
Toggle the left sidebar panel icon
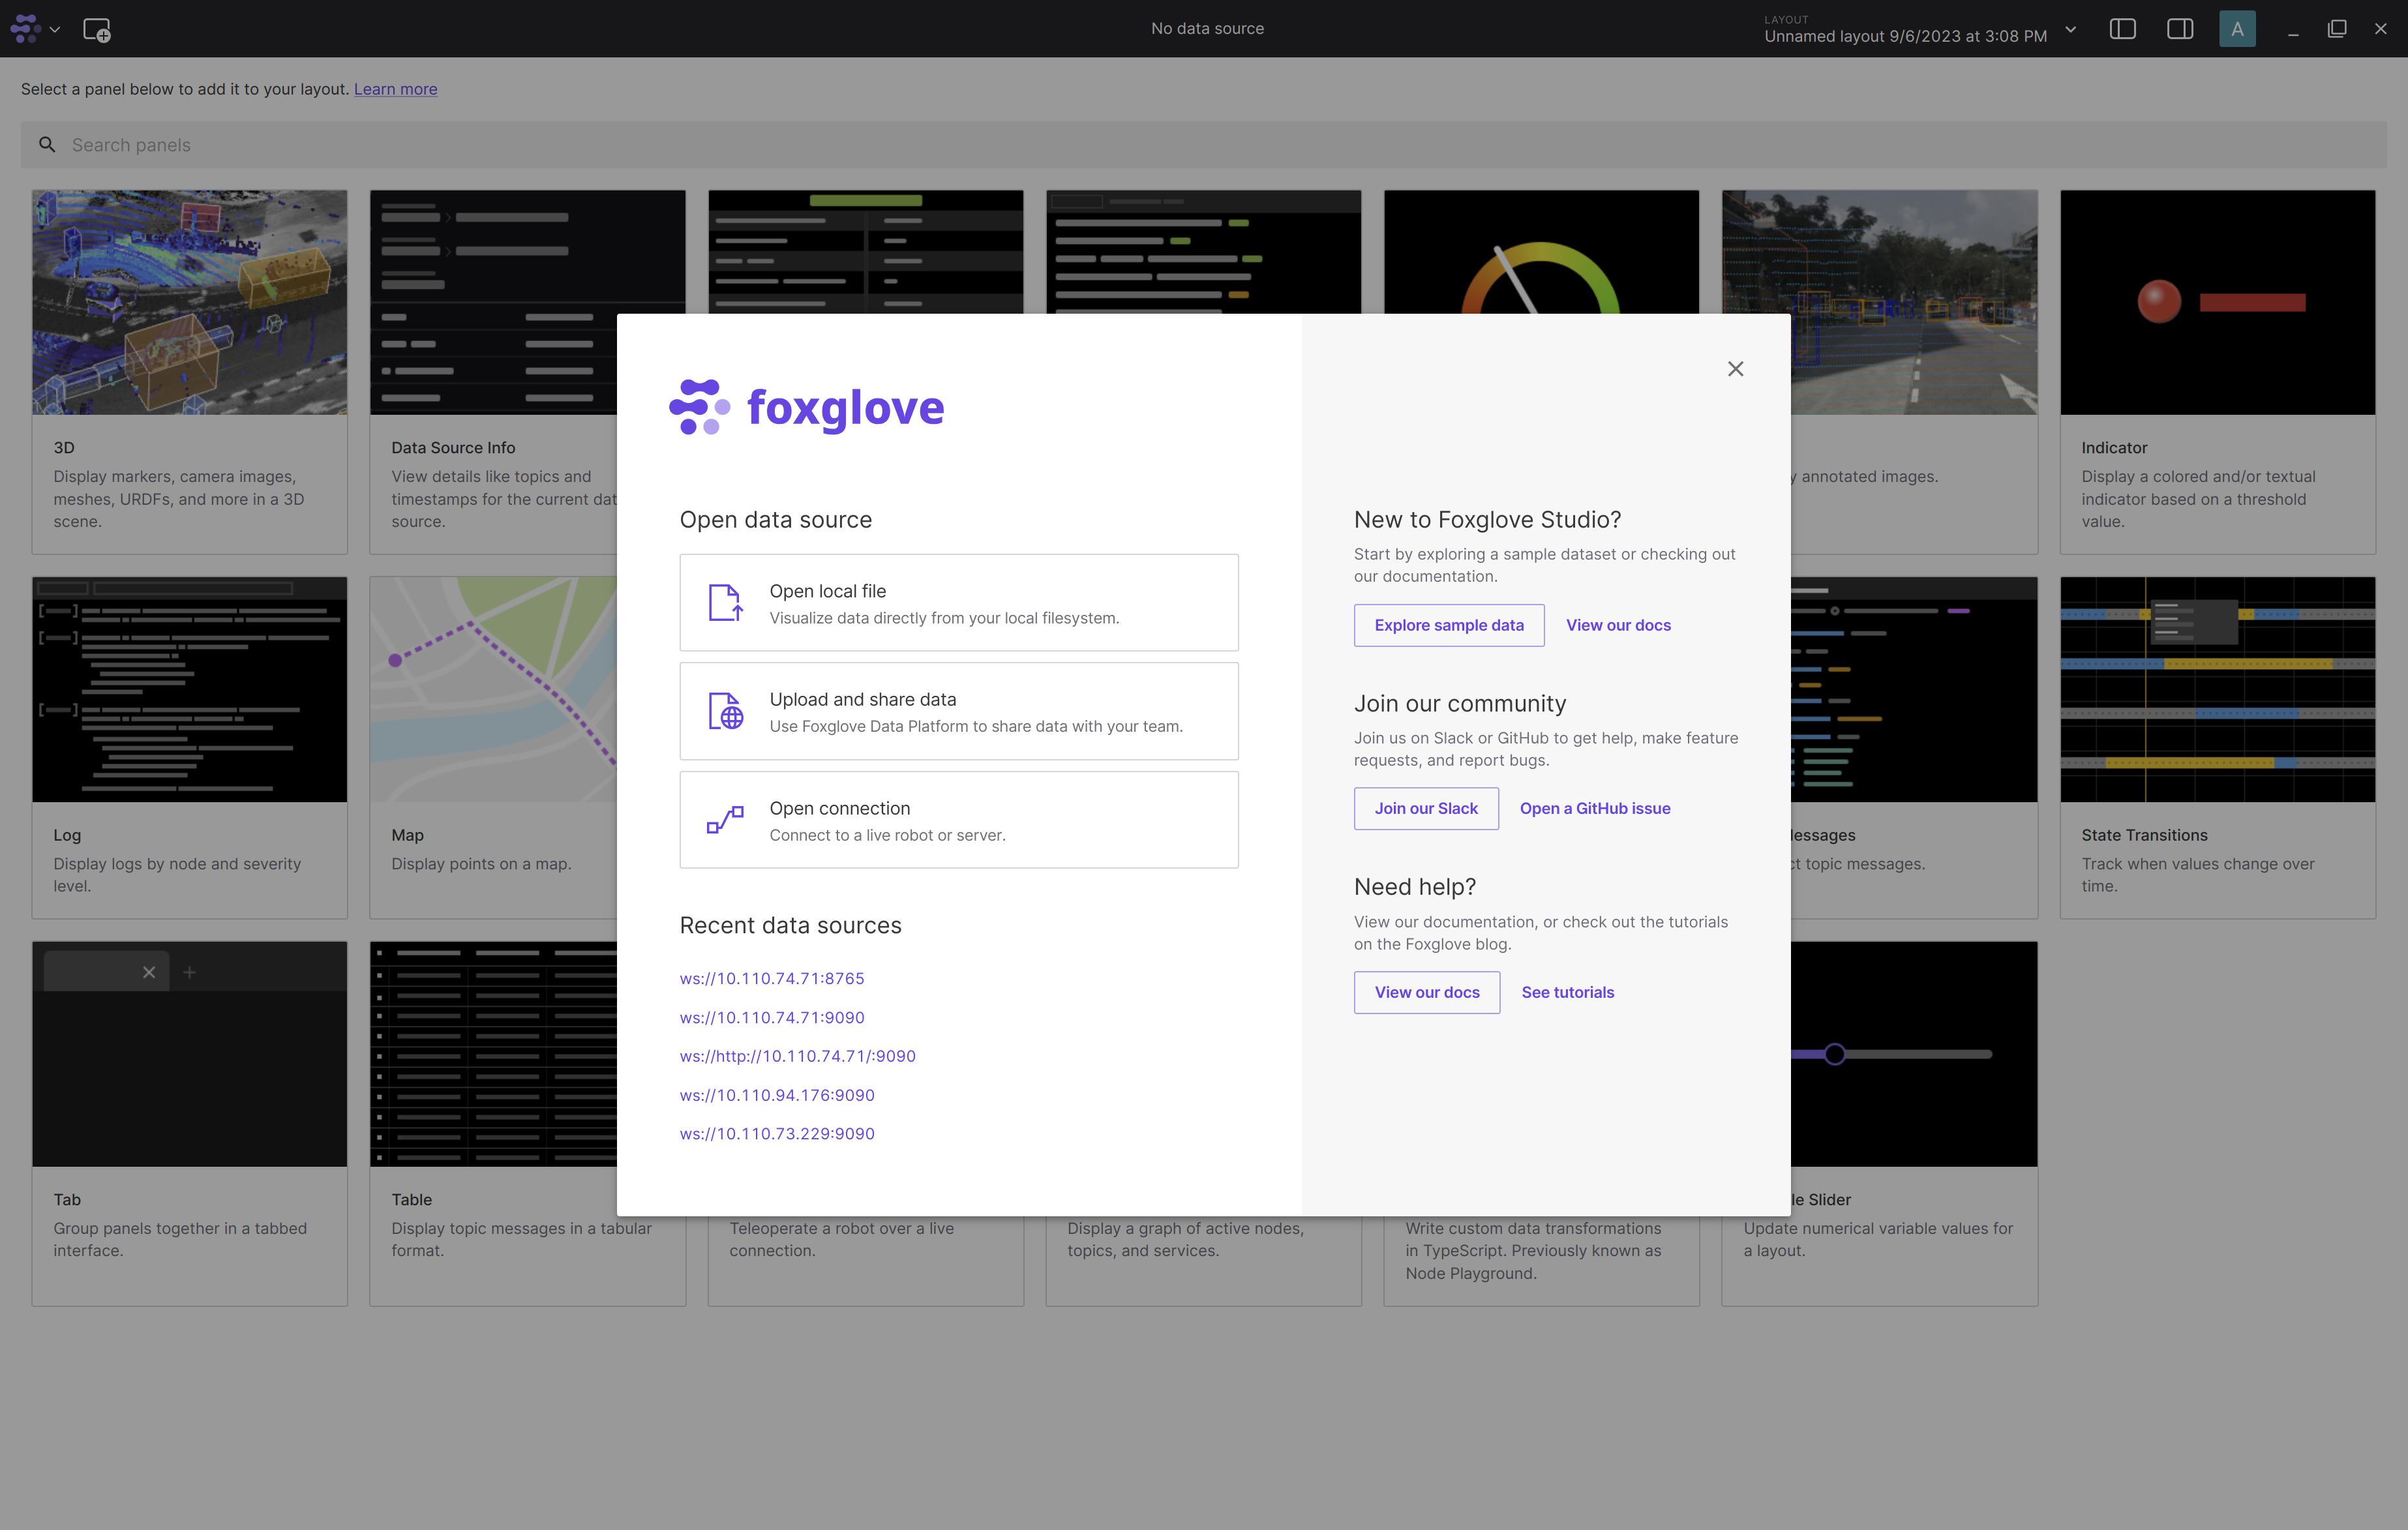click(x=2122, y=29)
